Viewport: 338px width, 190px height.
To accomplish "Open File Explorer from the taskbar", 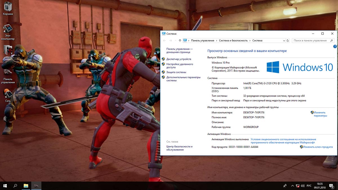I will pos(26,185).
